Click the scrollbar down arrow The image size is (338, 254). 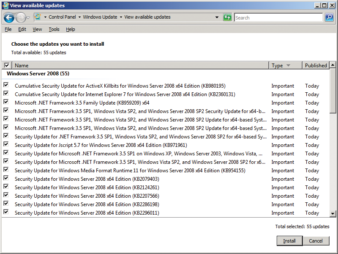pyautogui.click(x=333, y=214)
